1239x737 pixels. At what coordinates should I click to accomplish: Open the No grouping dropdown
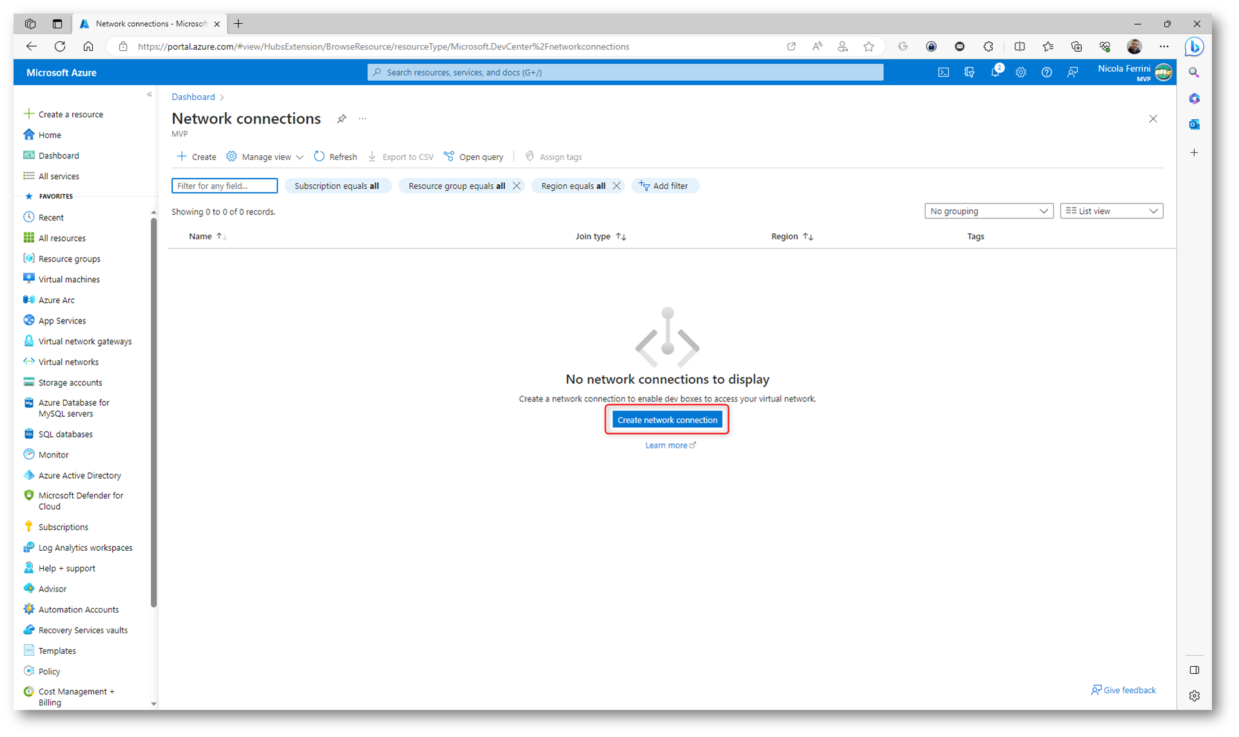click(988, 211)
